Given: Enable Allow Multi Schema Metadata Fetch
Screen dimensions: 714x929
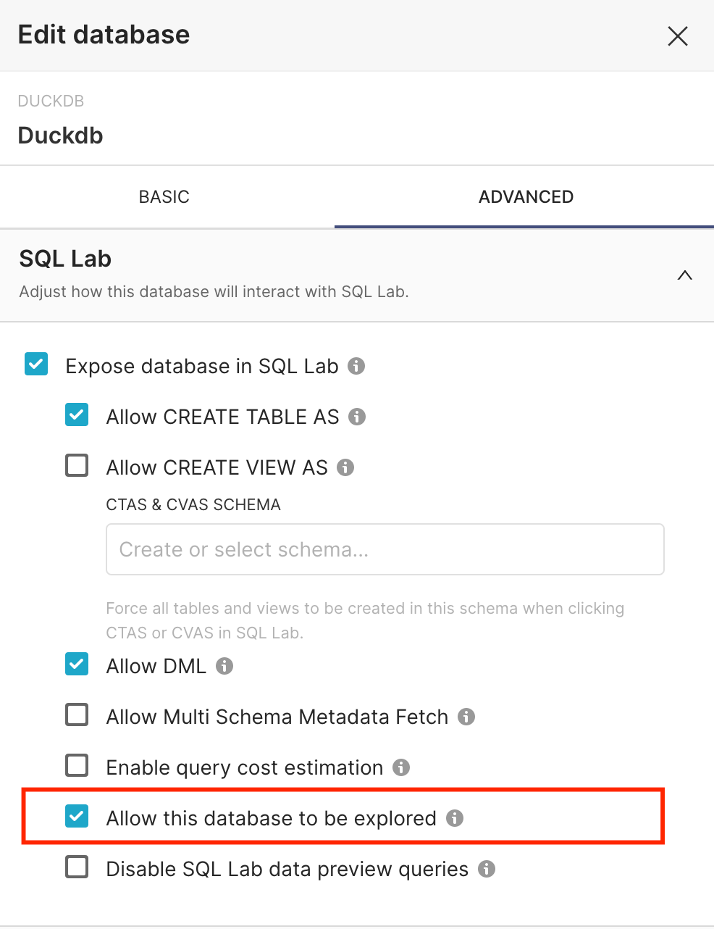Looking at the screenshot, I should point(76,715).
